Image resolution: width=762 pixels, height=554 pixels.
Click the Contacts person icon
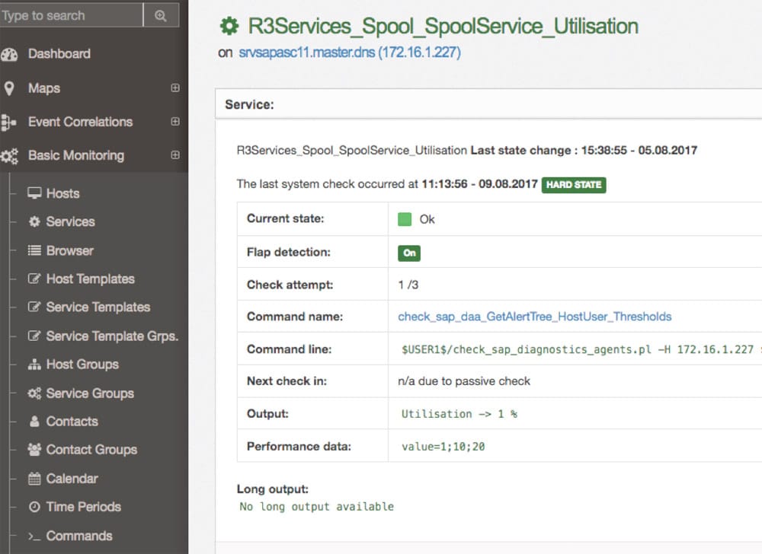coord(34,421)
